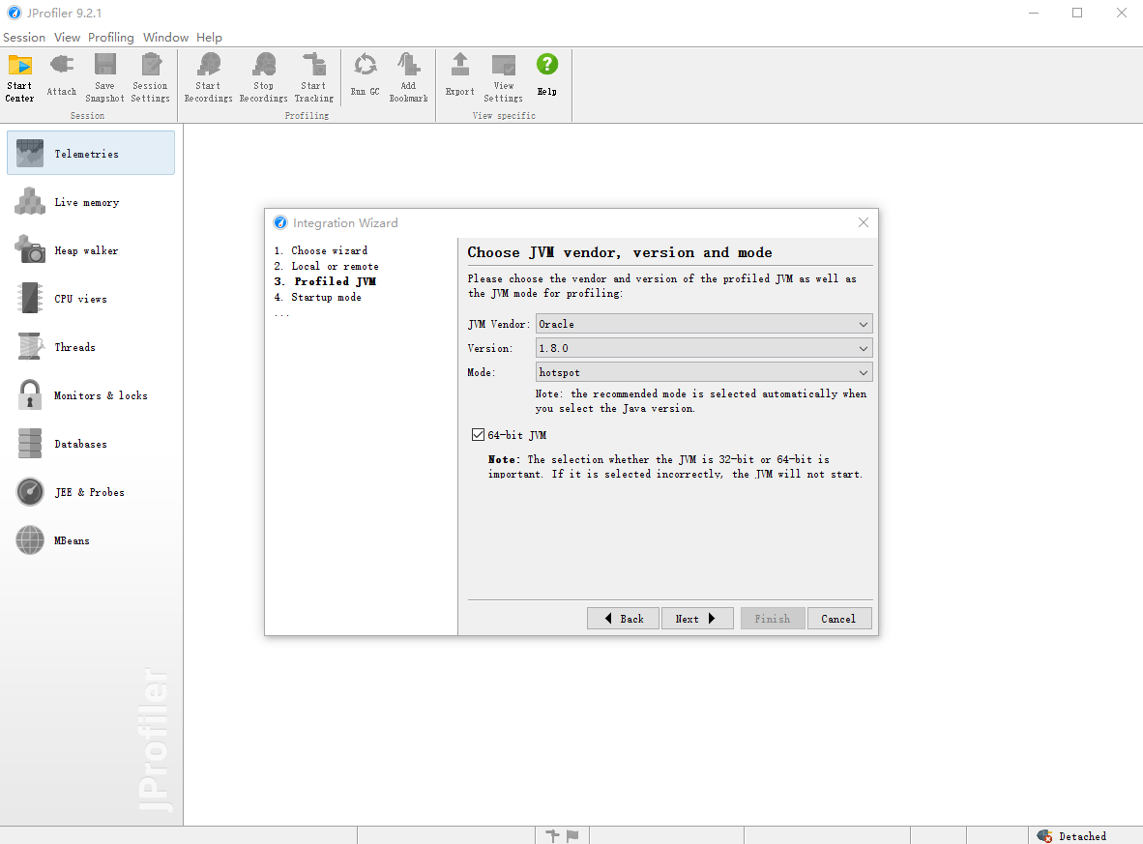Open the MBeans section
The width and height of the screenshot is (1143, 844).
coord(91,540)
